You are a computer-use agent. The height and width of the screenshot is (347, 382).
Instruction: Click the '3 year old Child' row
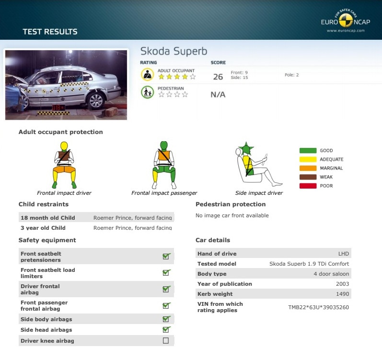coord(96,228)
